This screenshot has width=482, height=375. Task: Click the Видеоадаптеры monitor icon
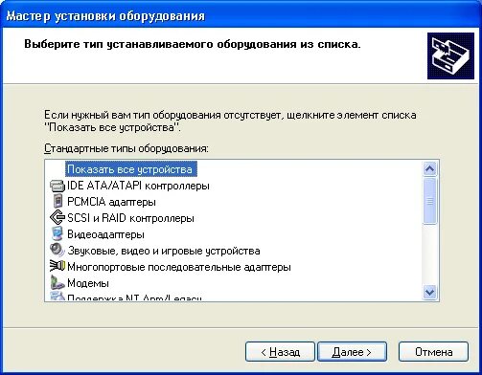coord(57,234)
